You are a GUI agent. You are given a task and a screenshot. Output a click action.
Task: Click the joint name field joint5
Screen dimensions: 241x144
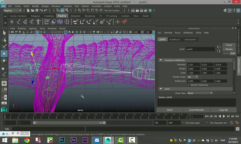[200, 49]
